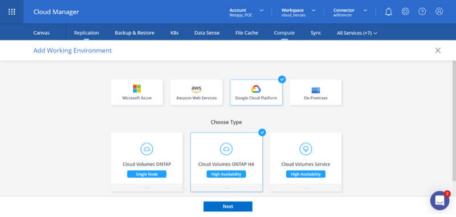Open the chat support bubble

point(439,200)
